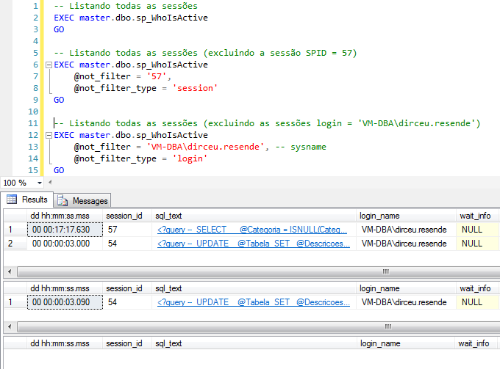Viewport: 500px width, 369px height.
Task: Select row header 1 in second result grid
Action: coord(15,302)
